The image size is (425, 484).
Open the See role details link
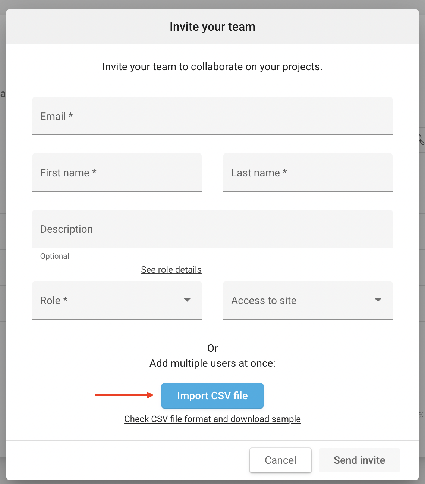click(x=171, y=270)
